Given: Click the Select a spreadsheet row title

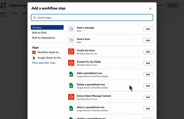Looking at the screenshot, I should click(x=90, y=107).
